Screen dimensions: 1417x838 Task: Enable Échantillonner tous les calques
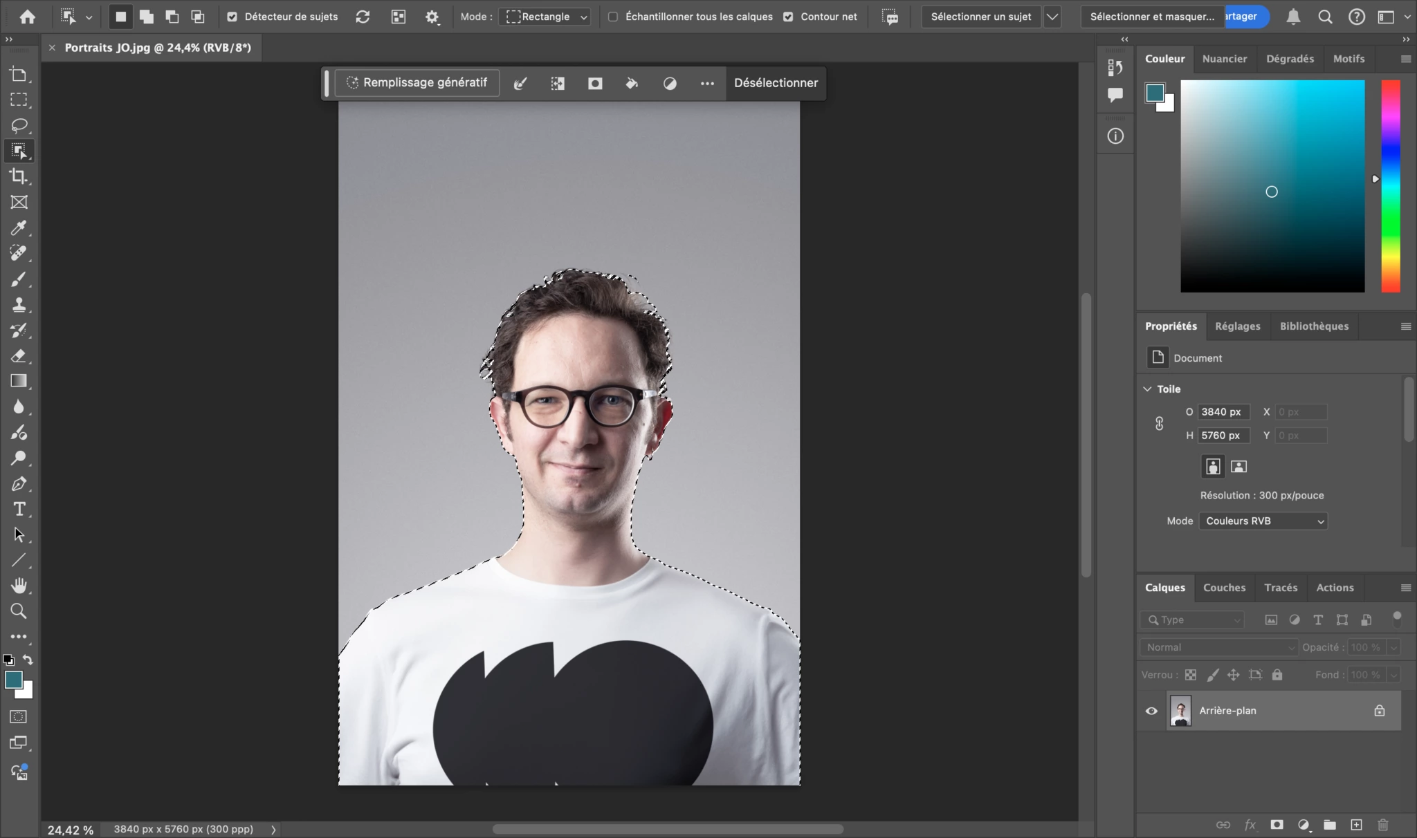[x=613, y=17]
